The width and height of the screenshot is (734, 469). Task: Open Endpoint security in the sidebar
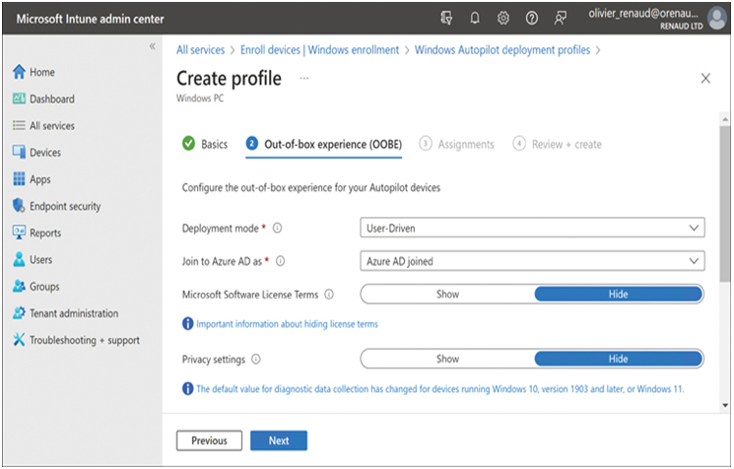coord(65,206)
